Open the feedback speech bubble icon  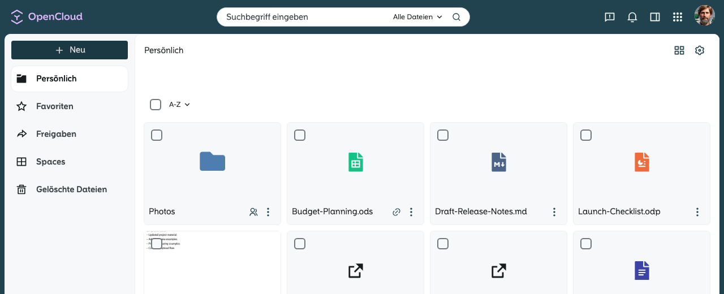(610, 17)
